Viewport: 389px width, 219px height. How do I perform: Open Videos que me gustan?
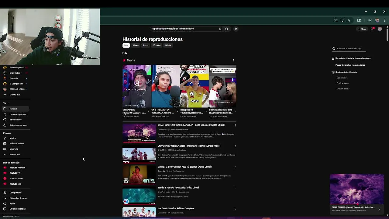click(x=15, y=125)
